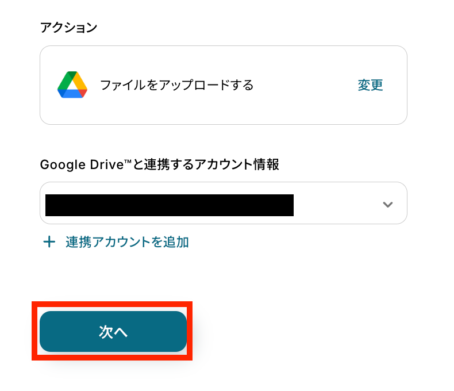
Task: Expand the account dropdown chevron arrow
Action: pos(388,205)
